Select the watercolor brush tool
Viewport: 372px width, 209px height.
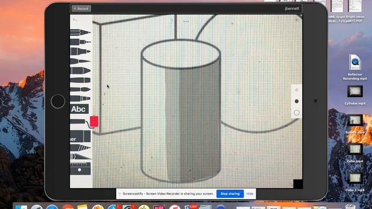click(x=80, y=89)
